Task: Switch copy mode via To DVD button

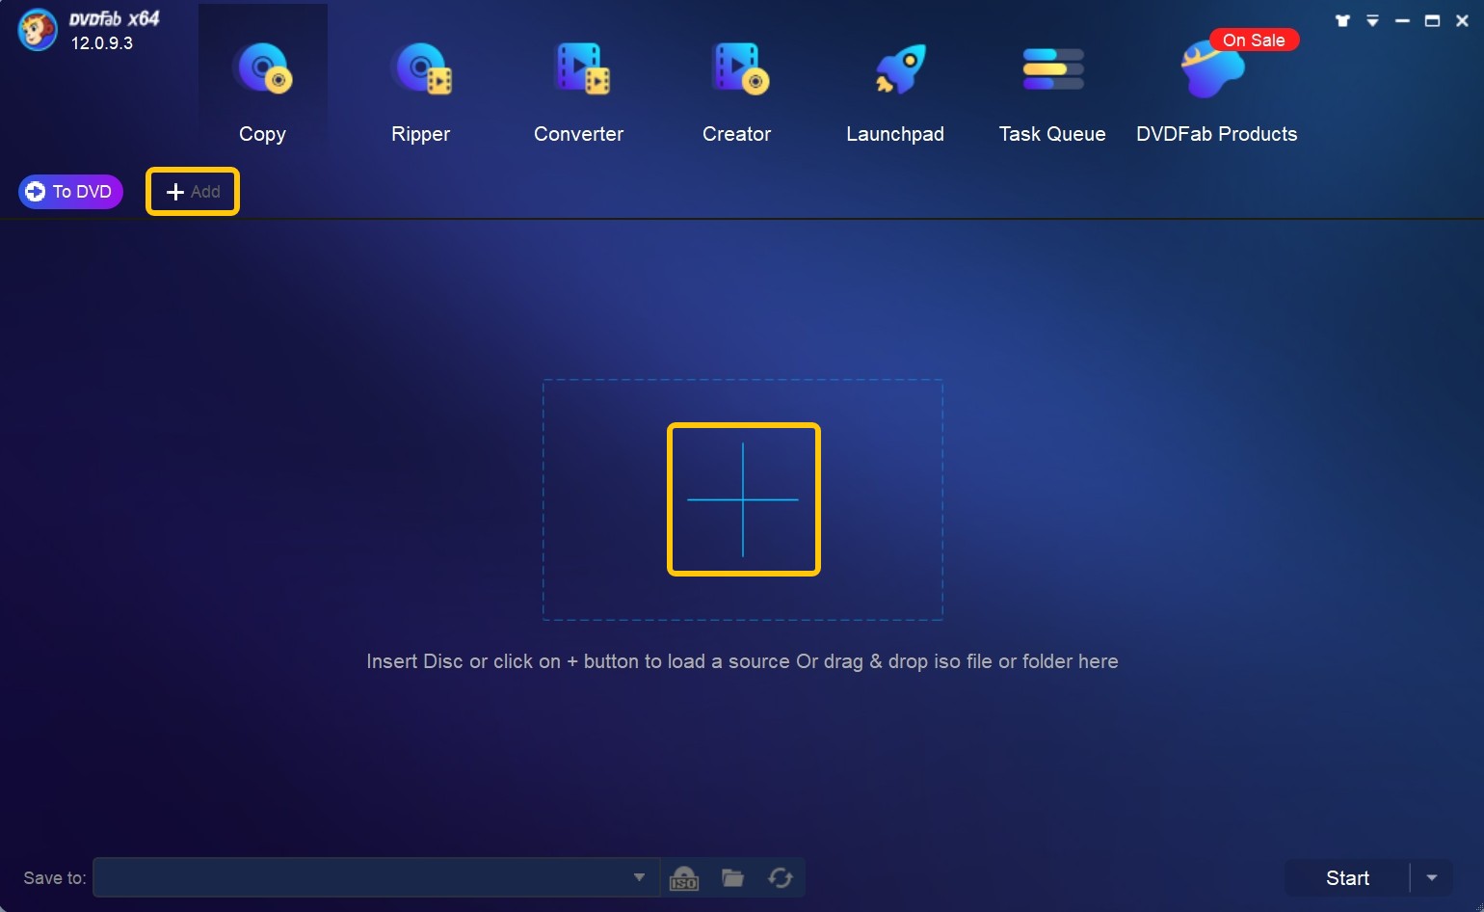Action: 70,192
